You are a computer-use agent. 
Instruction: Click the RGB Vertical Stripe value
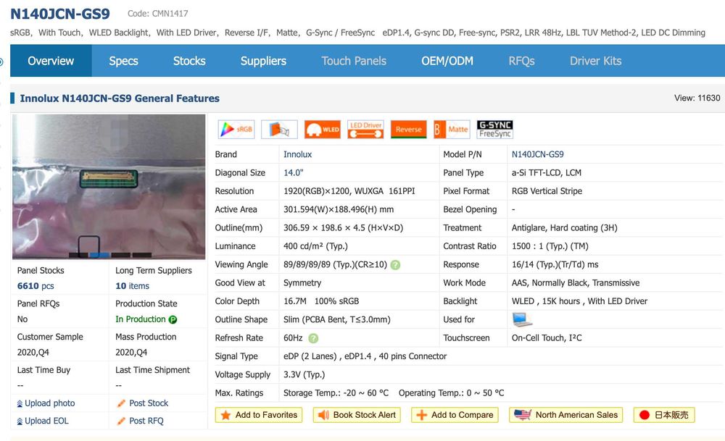pyautogui.click(x=547, y=190)
